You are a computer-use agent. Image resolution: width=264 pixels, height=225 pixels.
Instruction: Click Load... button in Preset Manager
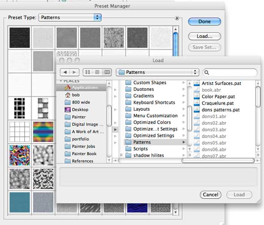(x=204, y=36)
